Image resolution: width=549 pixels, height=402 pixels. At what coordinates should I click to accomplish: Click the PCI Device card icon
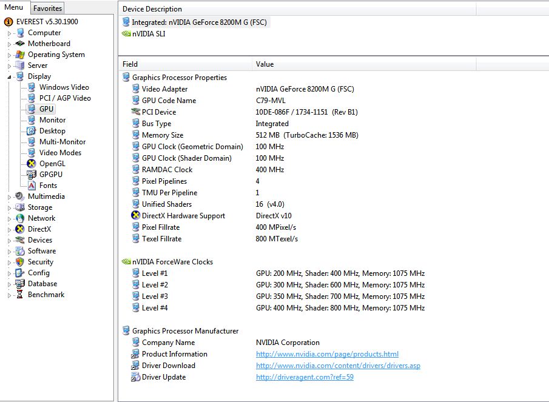[135, 112]
